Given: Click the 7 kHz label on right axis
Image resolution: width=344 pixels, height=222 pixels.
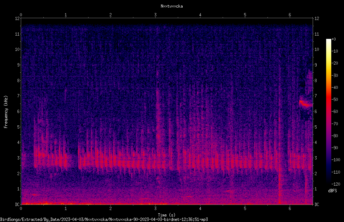Looking at the screenshot, I should pos(316,96).
